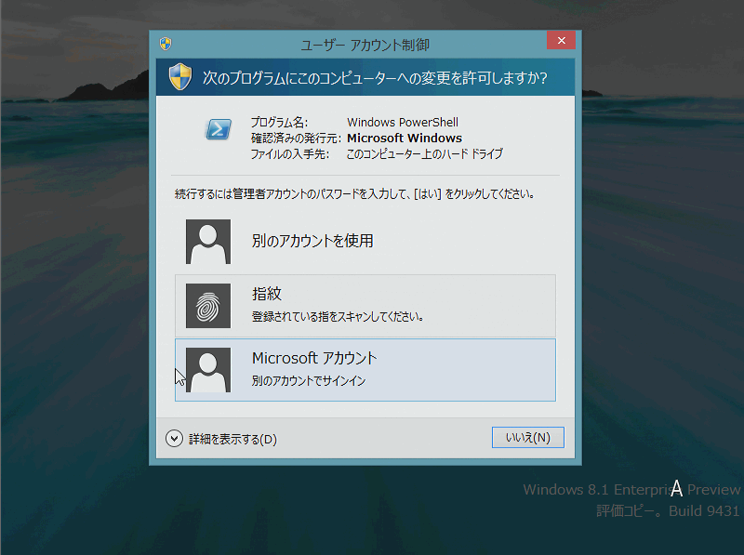This screenshot has width=744, height=555.
Task: Select the Microsoft アカウント tile
Action: (365, 370)
